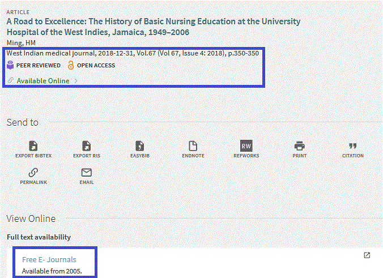This screenshot has height=278, width=383.
Task: Send citation to EasyBib
Action: (x=140, y=149)
